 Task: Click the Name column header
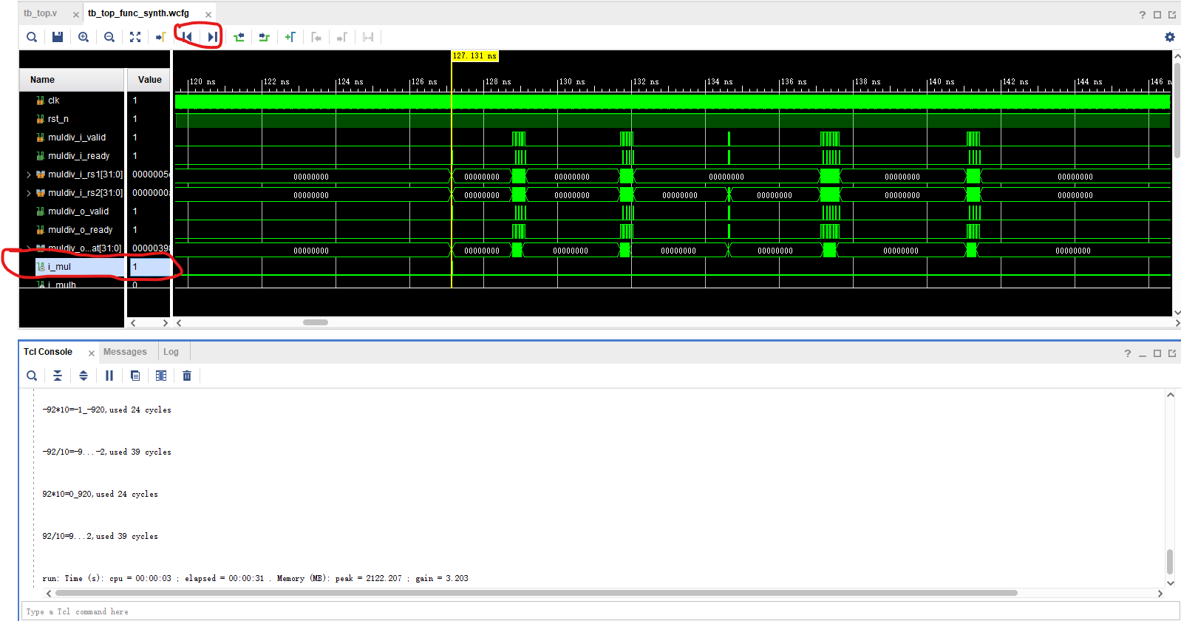72,80
